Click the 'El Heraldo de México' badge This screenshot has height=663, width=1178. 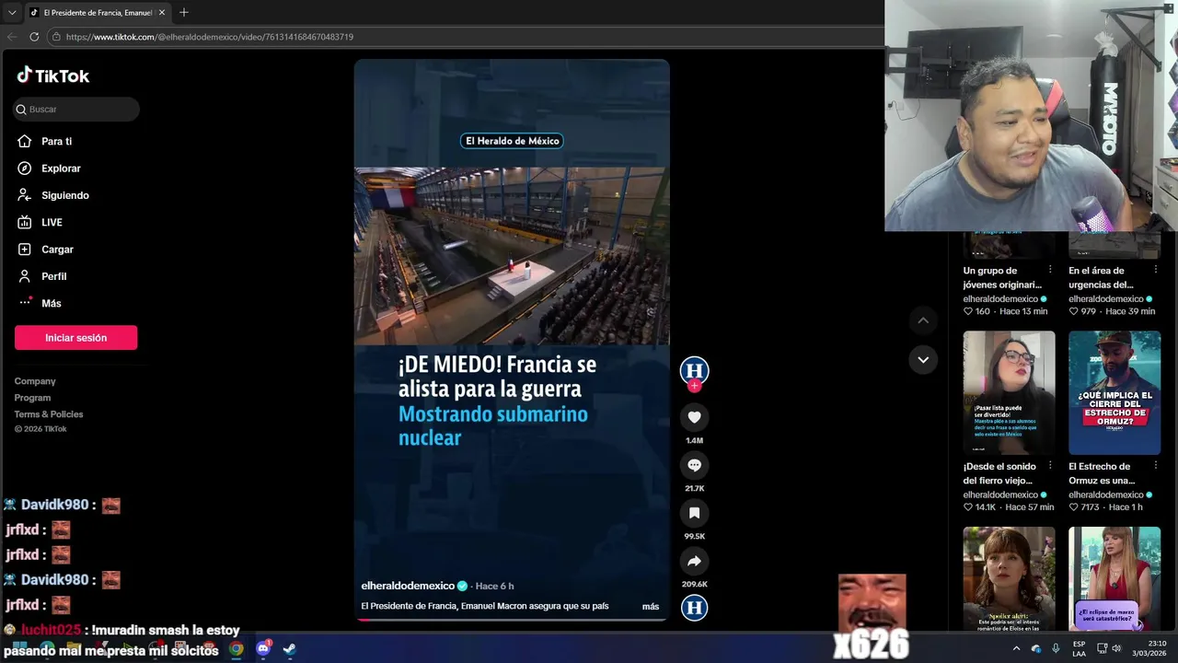512,141
